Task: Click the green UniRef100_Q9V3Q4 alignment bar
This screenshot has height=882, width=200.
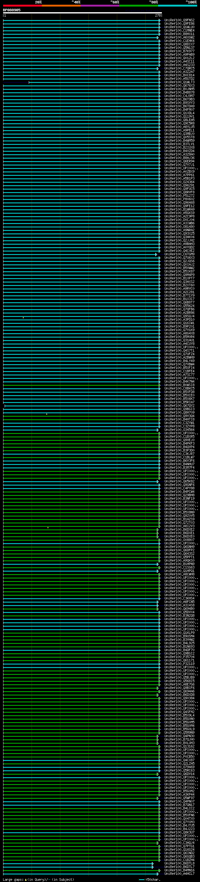Action: click(x=82, y=416)
